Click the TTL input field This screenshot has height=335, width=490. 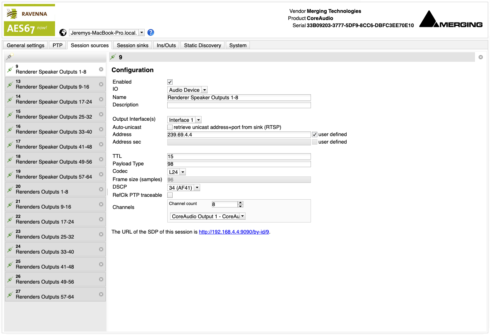point(239,156)
